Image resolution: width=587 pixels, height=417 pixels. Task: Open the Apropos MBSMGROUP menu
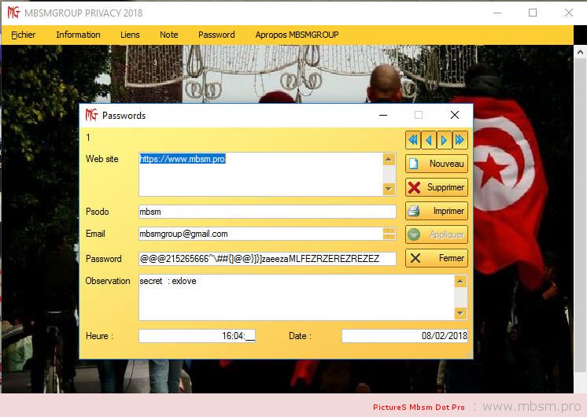[x=297, y=35]
